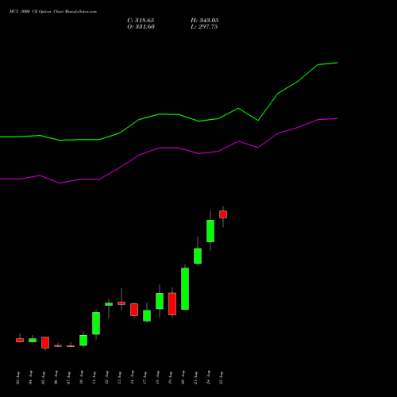Screen dimensions: 397x397
Task: Click the open price value O: 331.60
Action: click(x=141, y=27)
